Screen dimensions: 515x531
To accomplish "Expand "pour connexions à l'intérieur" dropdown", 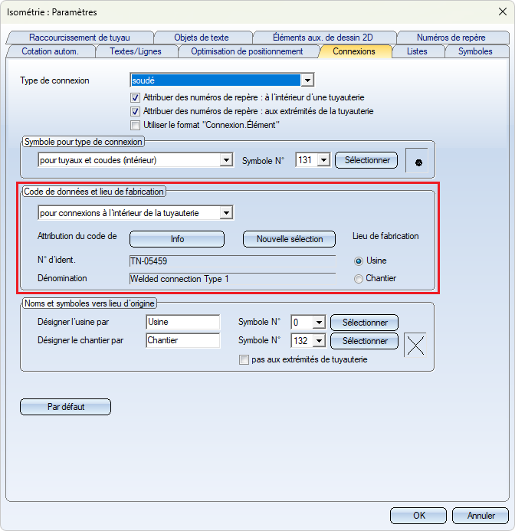I will (226, 213).
